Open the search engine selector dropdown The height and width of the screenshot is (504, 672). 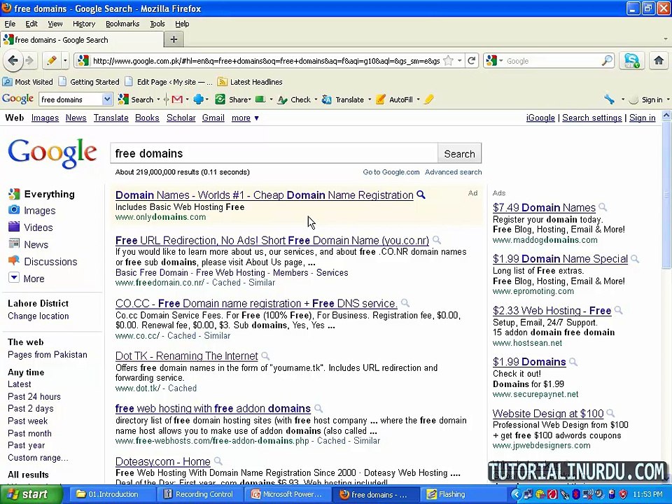coord(500,61)
